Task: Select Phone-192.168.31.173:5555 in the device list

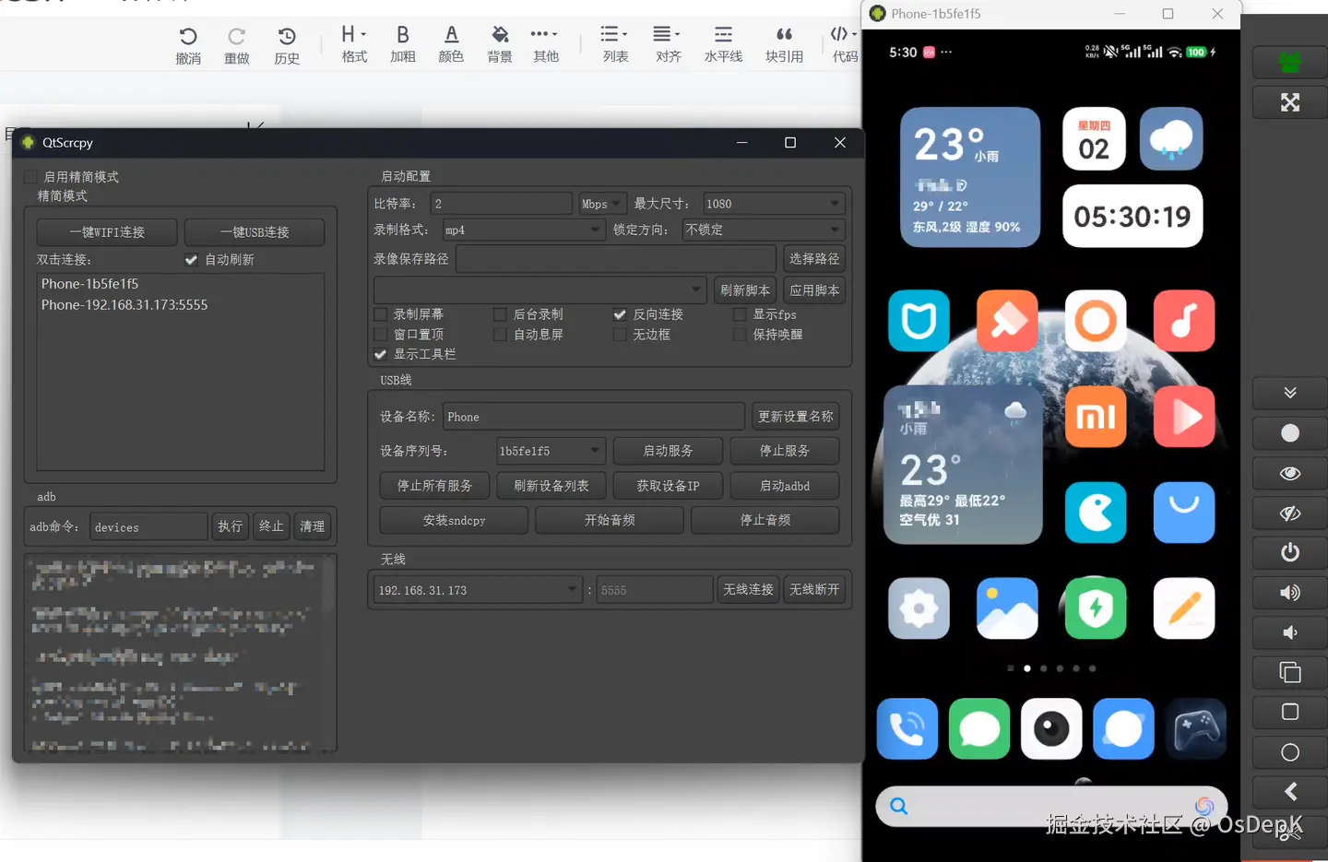Action: [125, 305]
